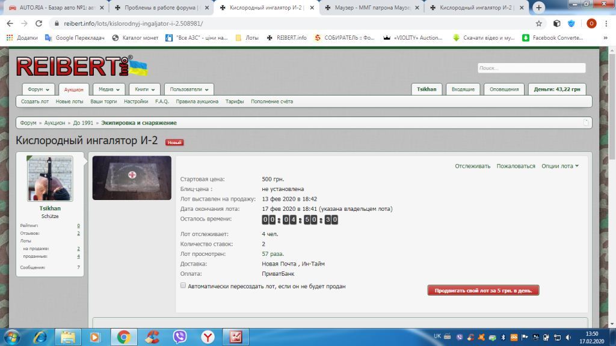This screenshot has width=616, height=346.
Task: Open the Опции лота dropdown
Action: 560,166
